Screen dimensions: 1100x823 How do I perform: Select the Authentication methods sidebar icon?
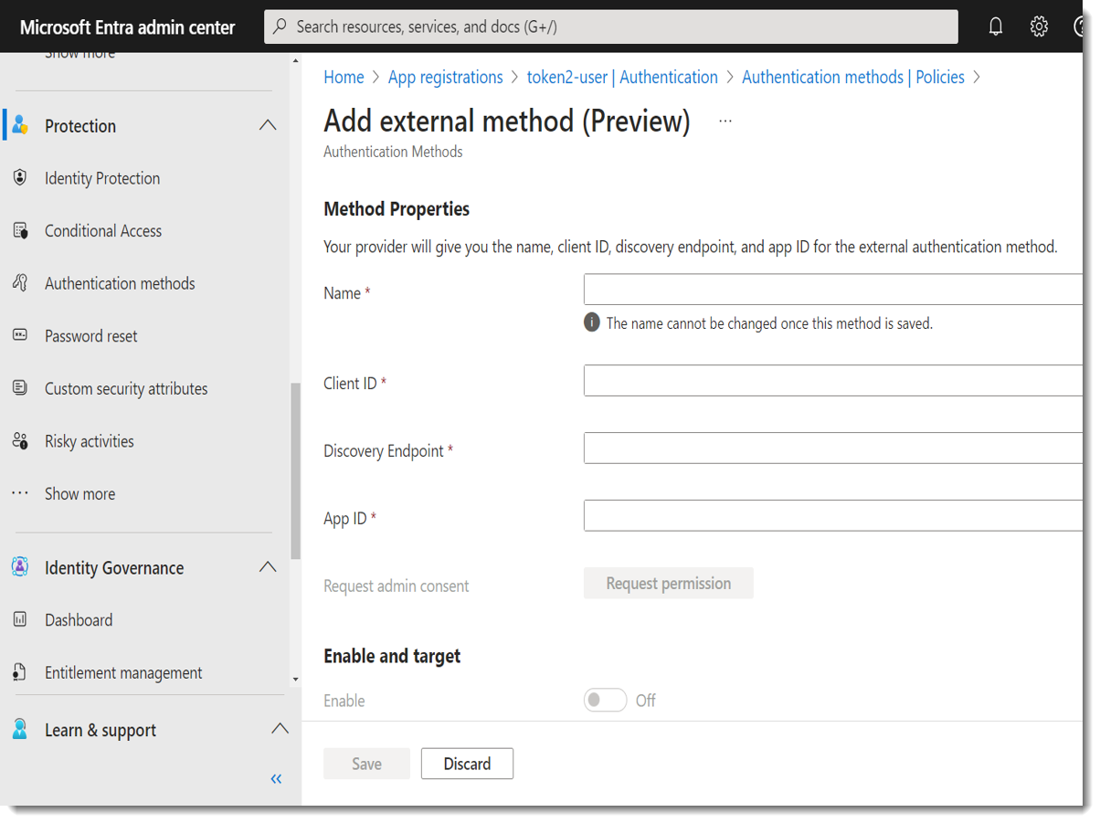pyautogui.click(x=19, y=283)
